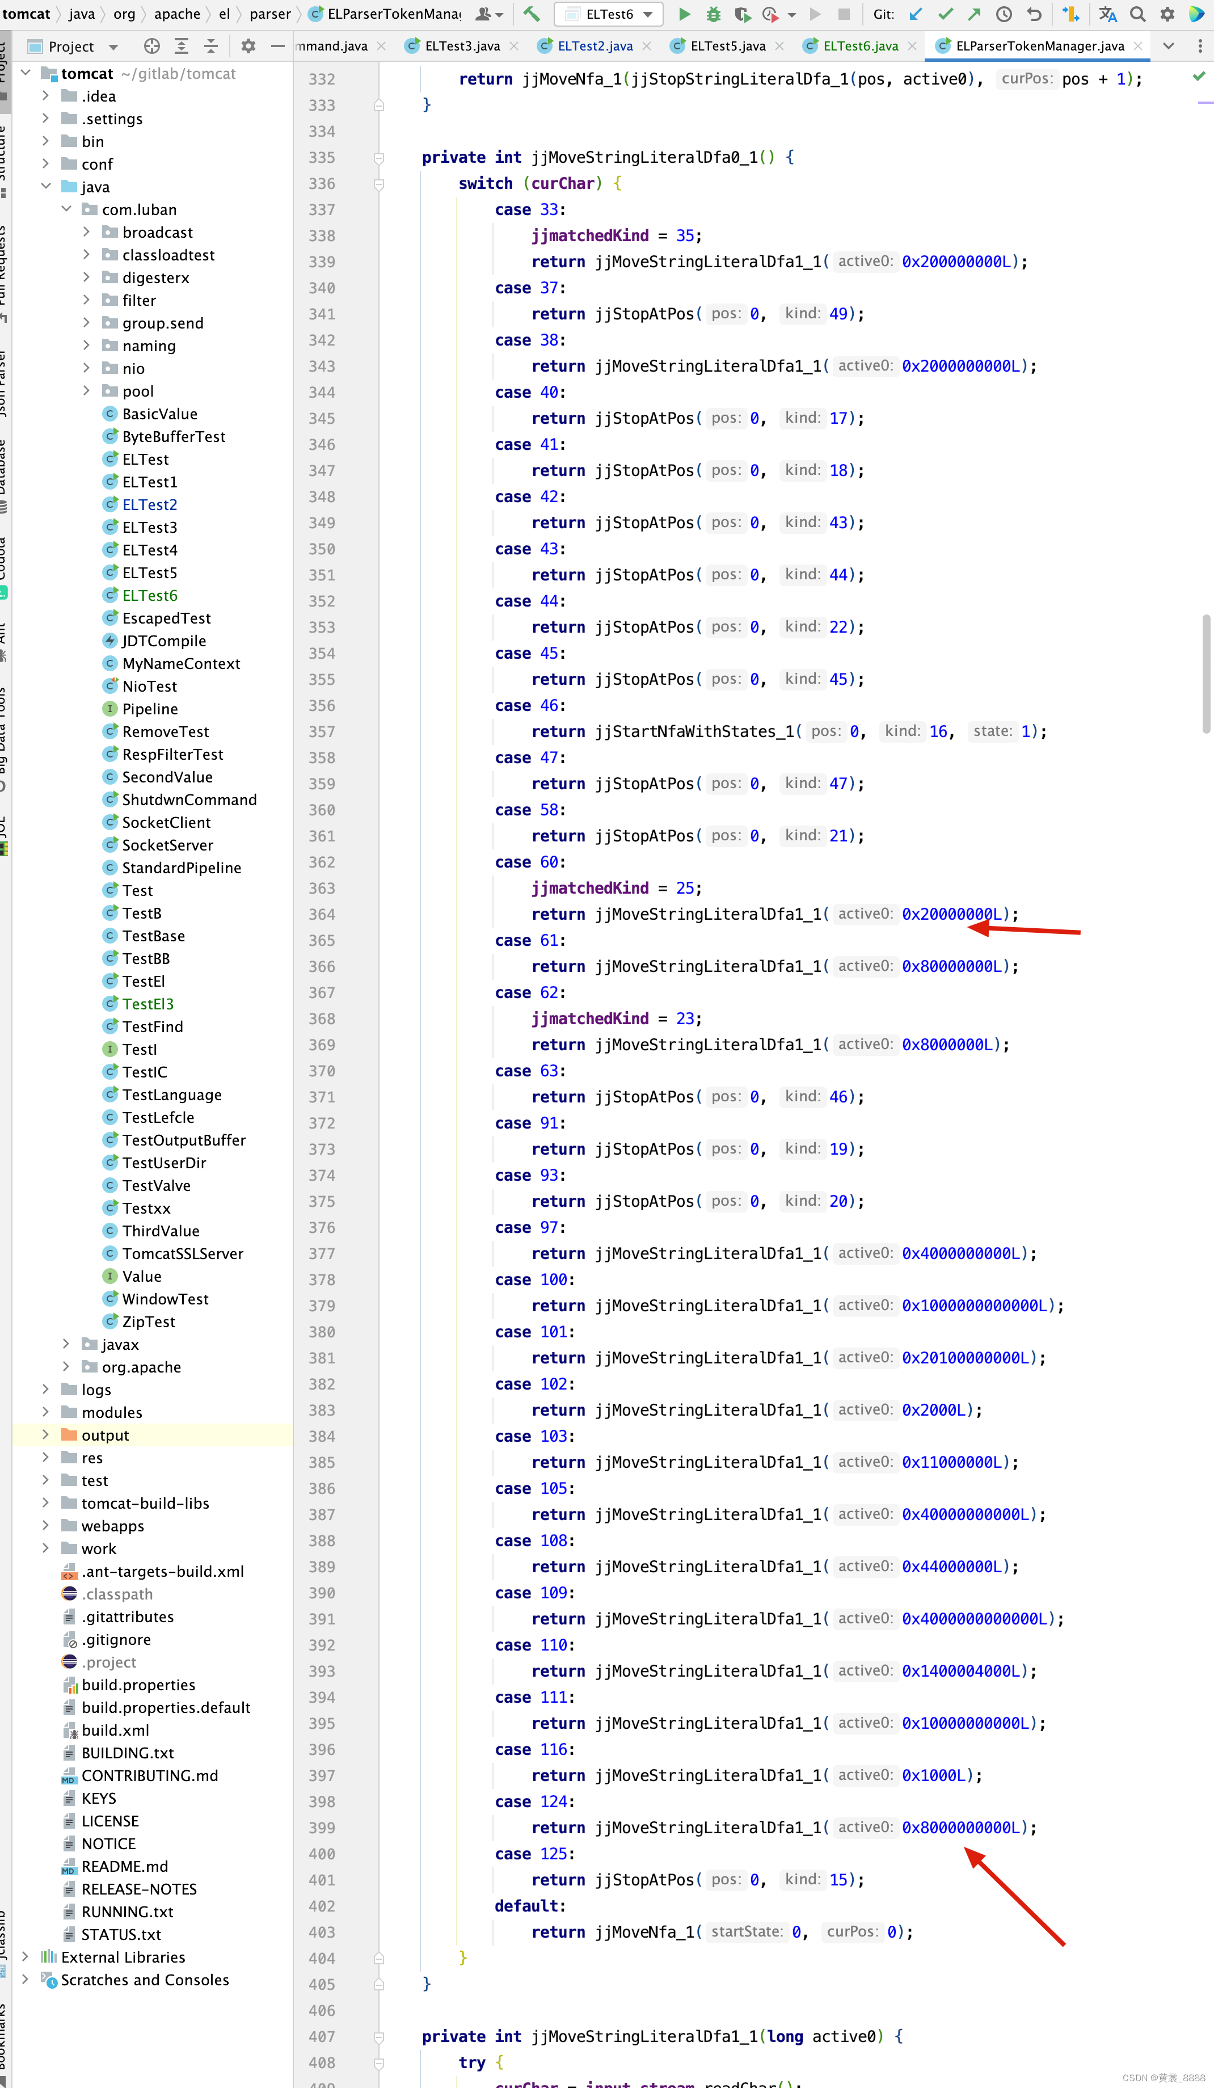Select opened file target icon in Project panel

151,47
